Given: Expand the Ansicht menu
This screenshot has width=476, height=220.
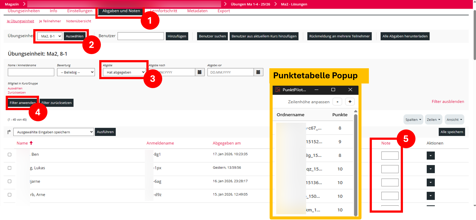Looking at the screenshot, I should (x=454, y=120).
